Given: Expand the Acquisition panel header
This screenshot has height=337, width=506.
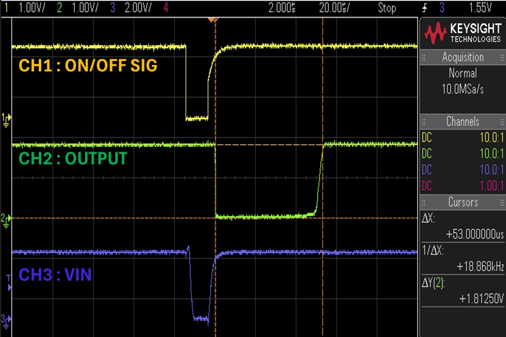Looking at the screenshot, I should [463, 58].
